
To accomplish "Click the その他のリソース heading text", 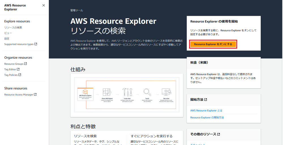I will 203,134.
